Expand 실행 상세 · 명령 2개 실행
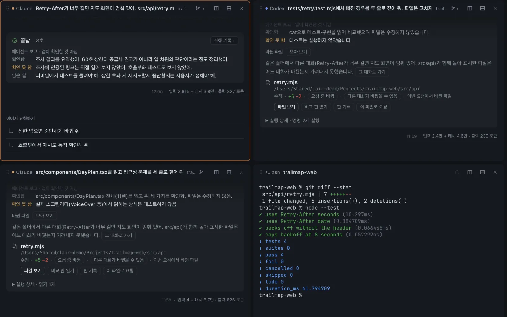Image resolution: width=507 pixels, height=317 pixels. pyautogui.click(x=292, y=120)
